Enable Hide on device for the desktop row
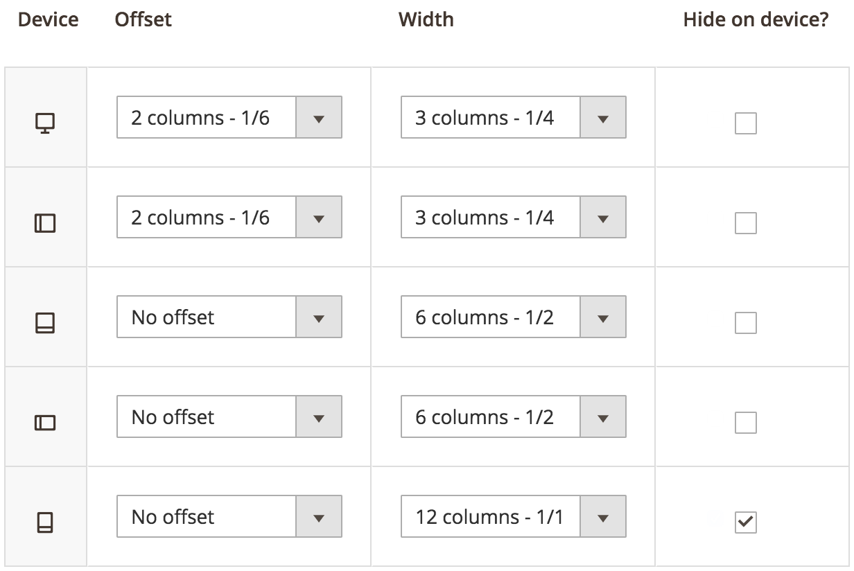 [x=746, y=123]
